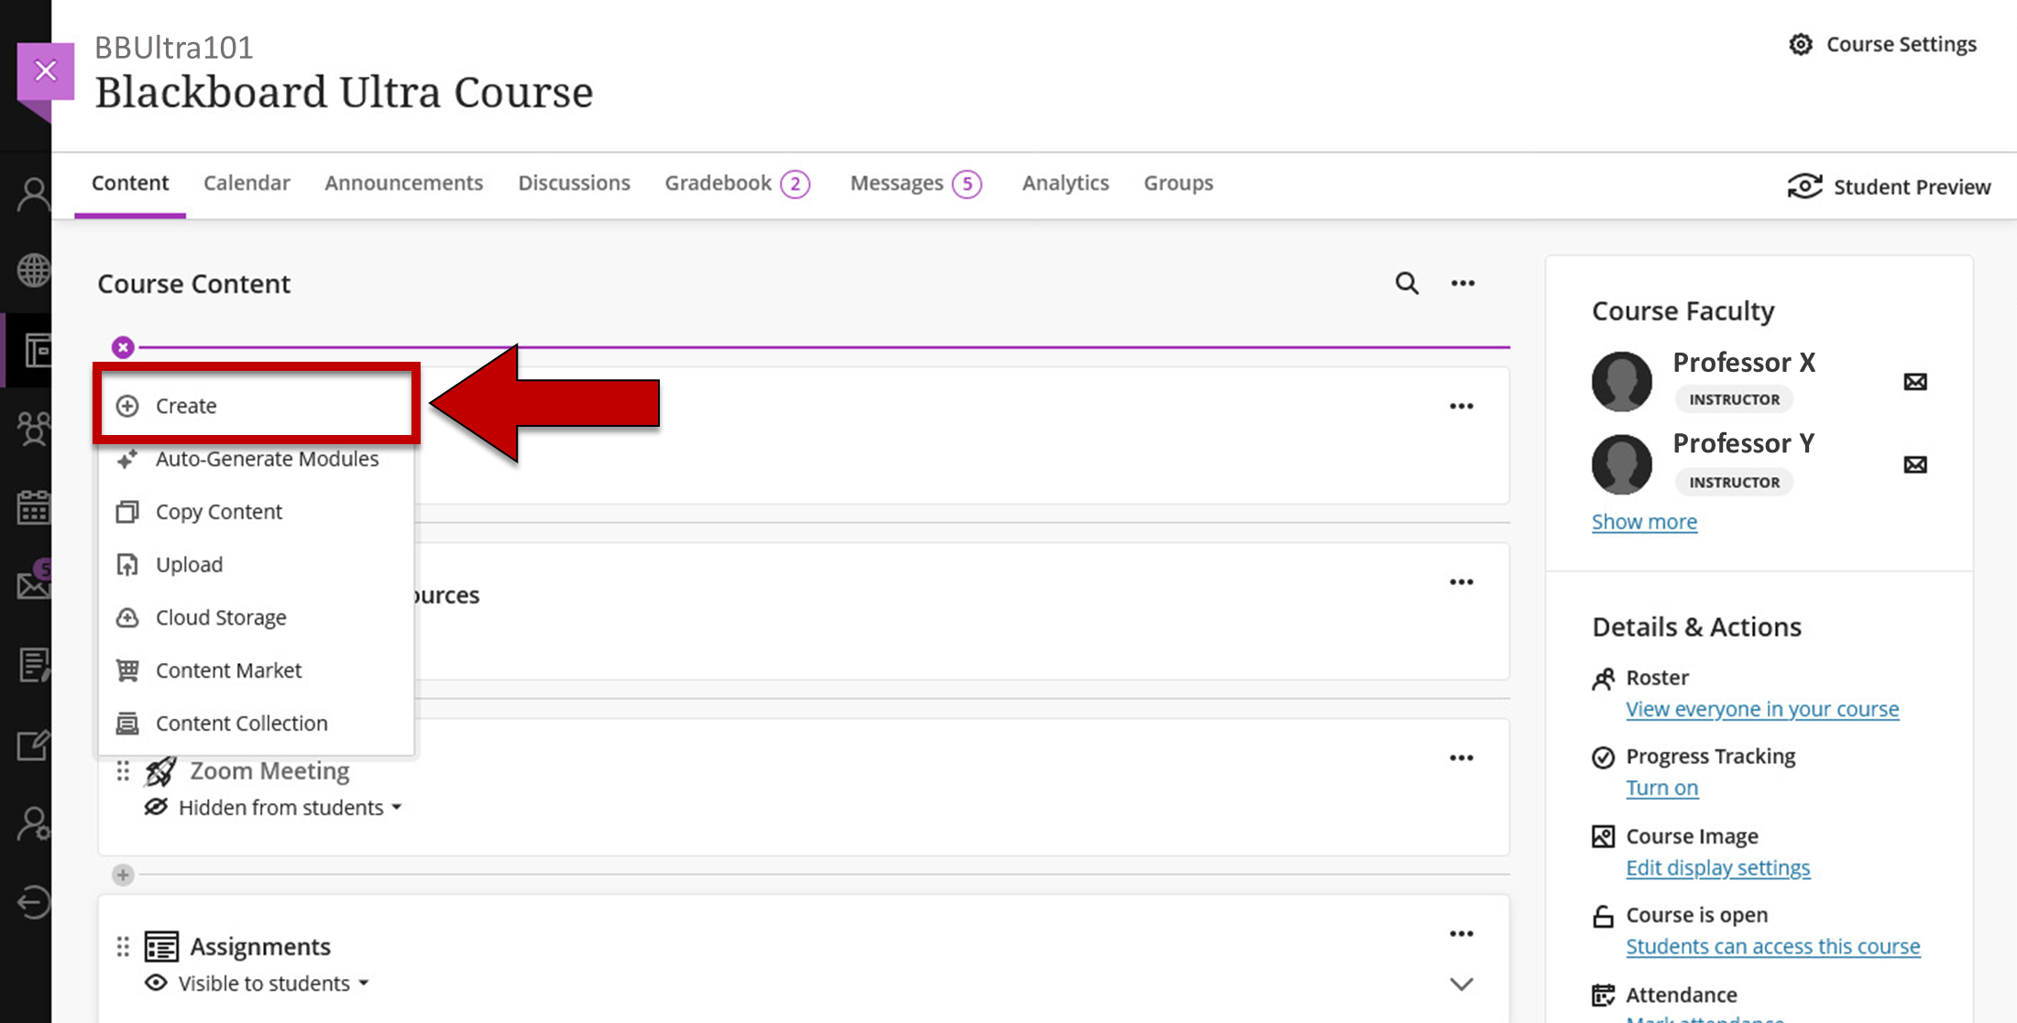Viewport: 2017px width, 1023px height.
Task: Open three-dot menu for the first content item
Action: coord(1462,406)
